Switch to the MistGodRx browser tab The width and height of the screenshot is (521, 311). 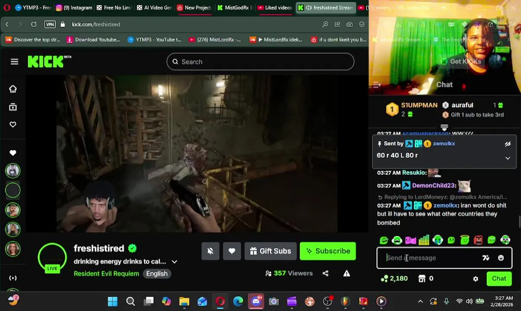click(235, 7)
